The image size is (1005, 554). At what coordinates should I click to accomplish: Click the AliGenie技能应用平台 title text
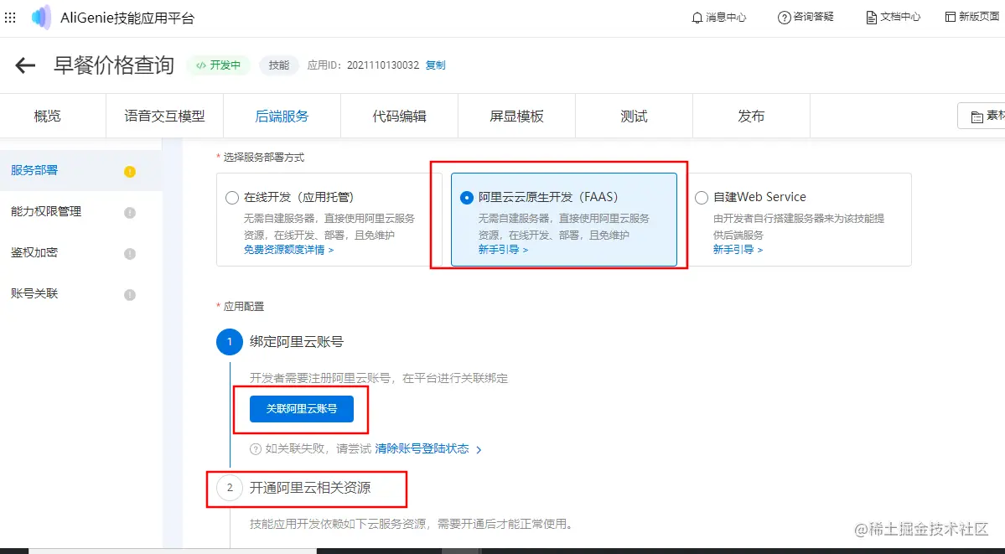(x=127, y=18)
